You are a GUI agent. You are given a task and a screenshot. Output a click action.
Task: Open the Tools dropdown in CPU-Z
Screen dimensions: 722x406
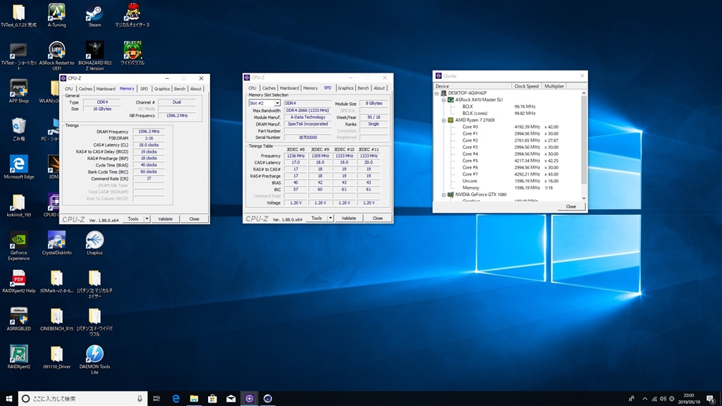click(135, 219)
